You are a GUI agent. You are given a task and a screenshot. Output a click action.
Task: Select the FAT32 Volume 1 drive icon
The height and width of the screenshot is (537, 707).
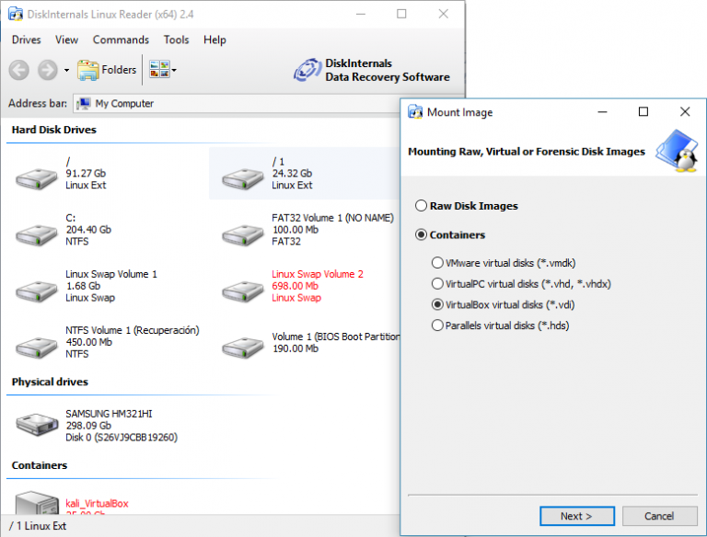(x=243, y=234)
